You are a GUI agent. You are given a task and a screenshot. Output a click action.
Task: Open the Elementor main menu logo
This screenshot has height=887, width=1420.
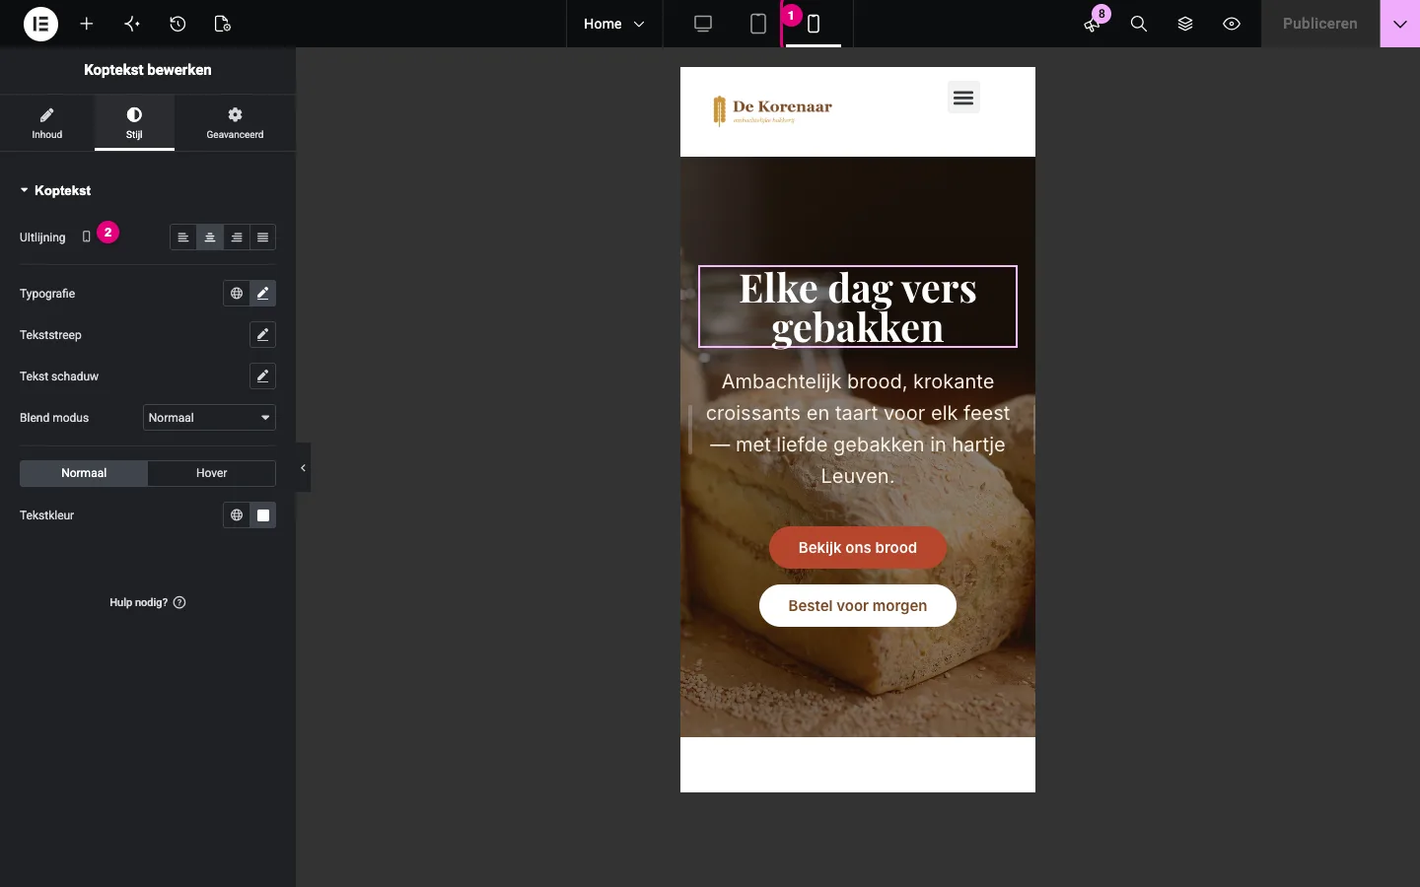pyautogui.click(x=40, y=24)
